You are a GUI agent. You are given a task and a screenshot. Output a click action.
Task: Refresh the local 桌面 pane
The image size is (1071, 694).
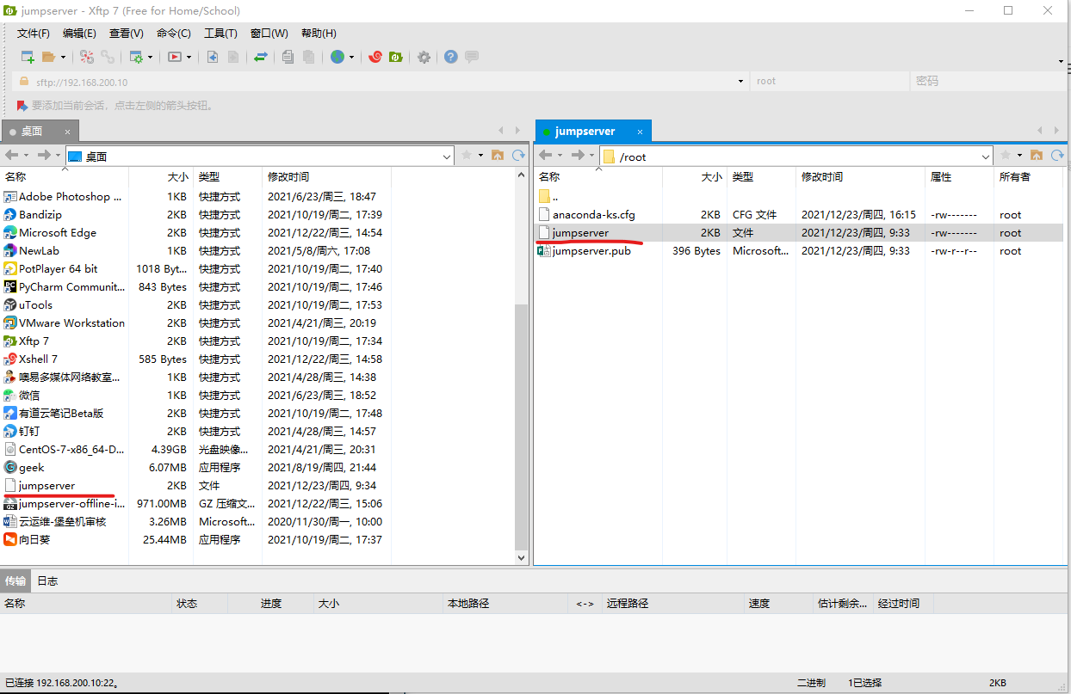tap(518, 156)
